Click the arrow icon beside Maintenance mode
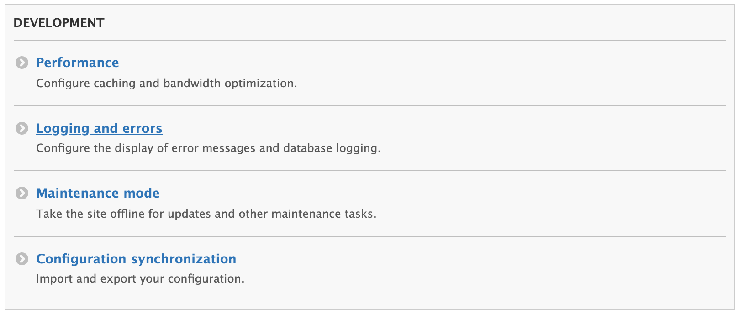Image resolution: width=739 pixels, height=315 pixels. pos(22,193)
